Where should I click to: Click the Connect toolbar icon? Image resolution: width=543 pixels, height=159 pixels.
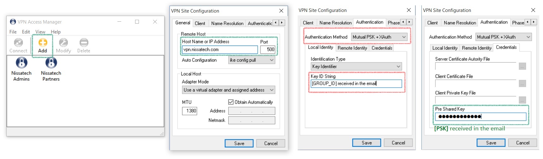pyautogui.click(x=18, y=46)
